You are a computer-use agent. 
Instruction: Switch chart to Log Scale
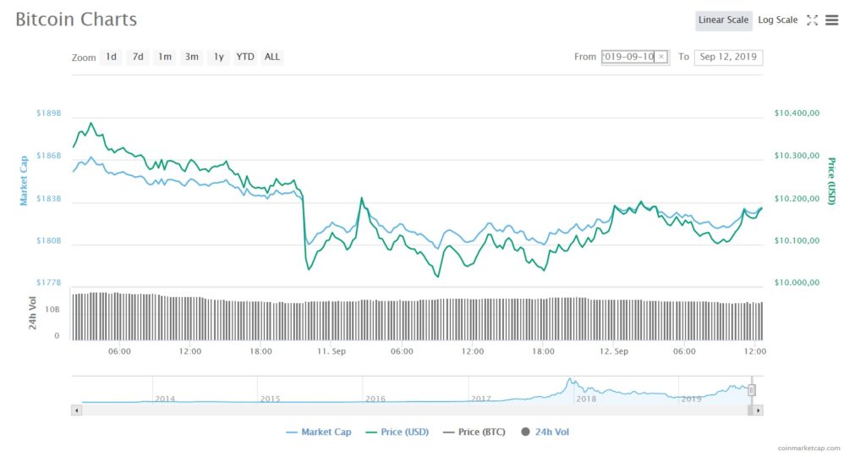(777, 20)
